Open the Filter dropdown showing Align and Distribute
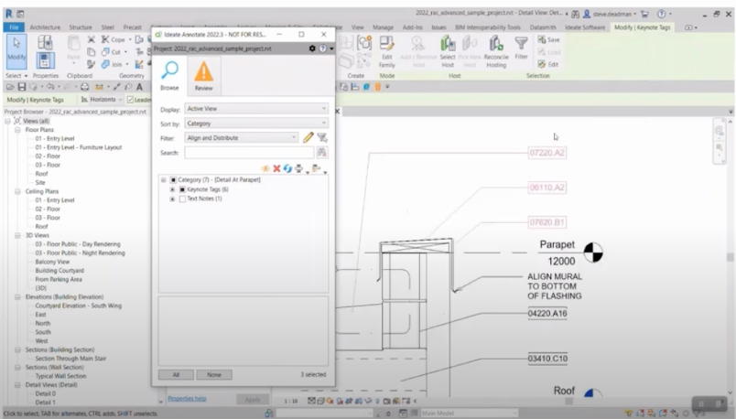The width and height of the screenshot is (736, 419). pyautogui.click(x=242, y=137)
